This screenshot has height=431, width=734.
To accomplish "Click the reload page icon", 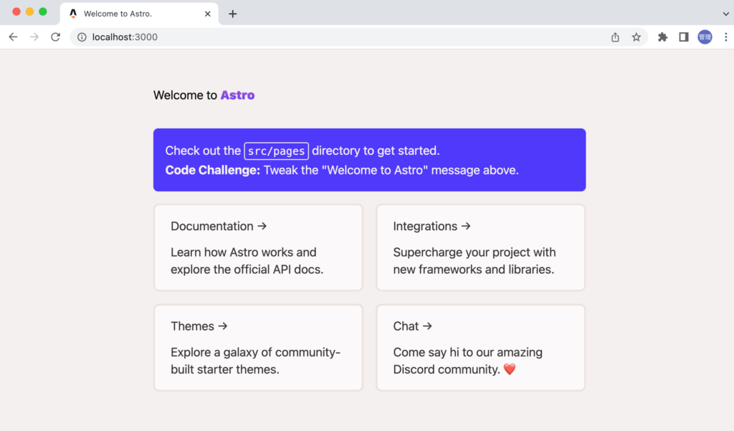I will 55,37.
